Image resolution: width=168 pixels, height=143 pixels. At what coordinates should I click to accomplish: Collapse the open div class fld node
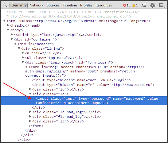click(x=30, y=94)
